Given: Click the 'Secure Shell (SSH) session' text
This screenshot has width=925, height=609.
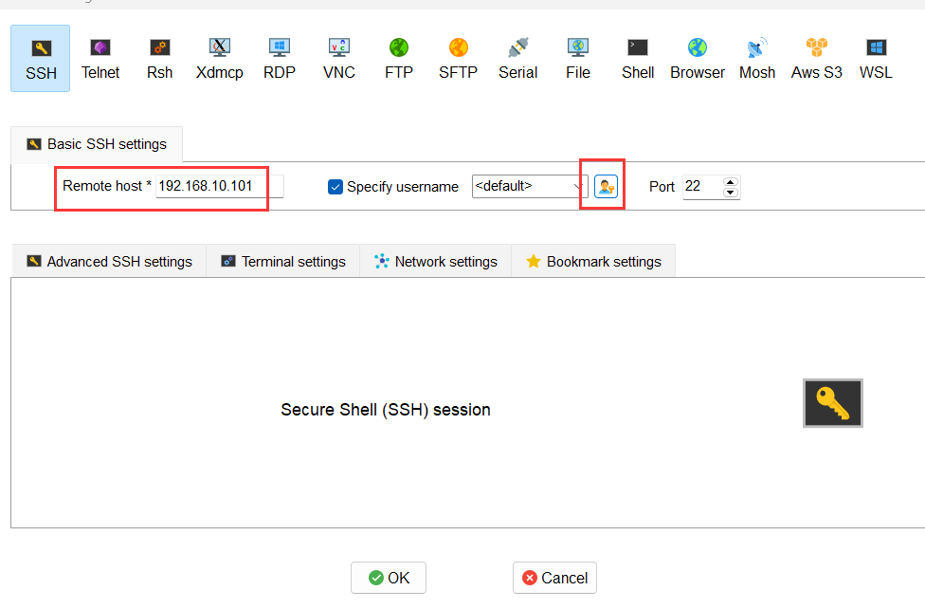Looking at the screenshot, I should 385,410.
